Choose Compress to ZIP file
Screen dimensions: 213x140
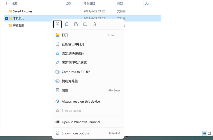click(76, 72)
